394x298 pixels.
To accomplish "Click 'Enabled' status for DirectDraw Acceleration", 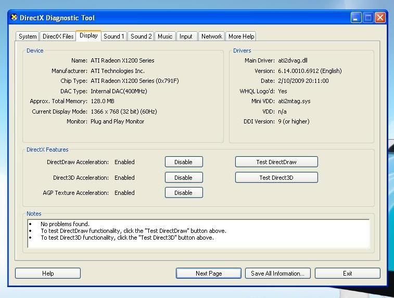I will pos(124,162).
